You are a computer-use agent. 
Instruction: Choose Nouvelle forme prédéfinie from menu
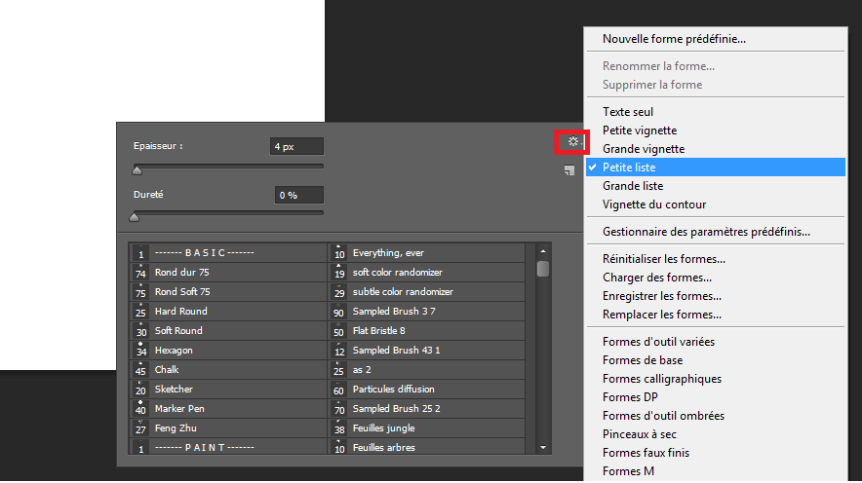pyautogui.click(x=674, y=39)
